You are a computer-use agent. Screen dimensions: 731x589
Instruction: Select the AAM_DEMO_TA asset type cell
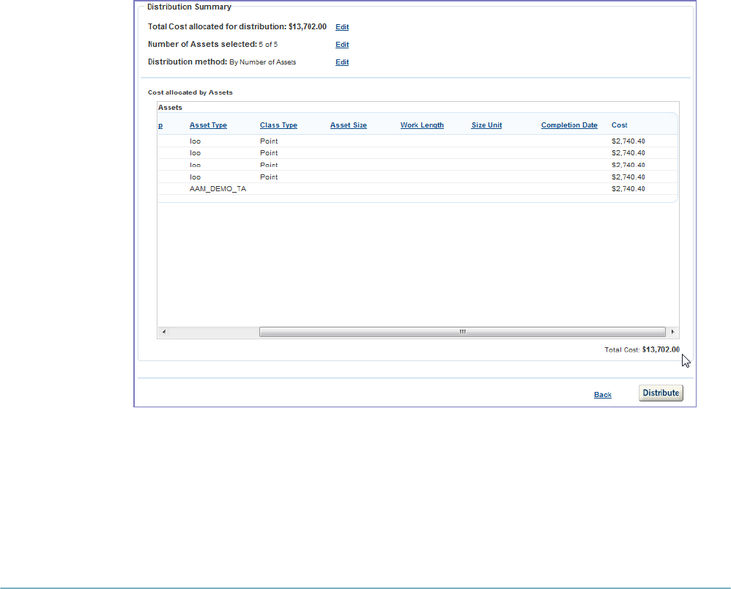point(218,189)
